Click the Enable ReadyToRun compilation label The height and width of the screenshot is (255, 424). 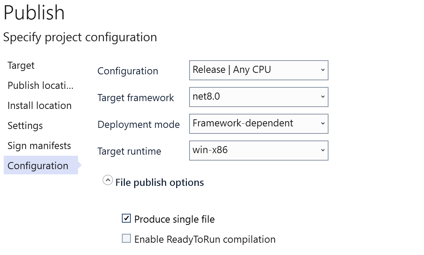205,239
